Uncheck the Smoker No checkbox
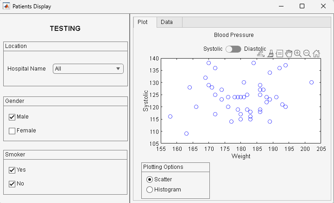 pyautogui.click(x=12, y=184)
